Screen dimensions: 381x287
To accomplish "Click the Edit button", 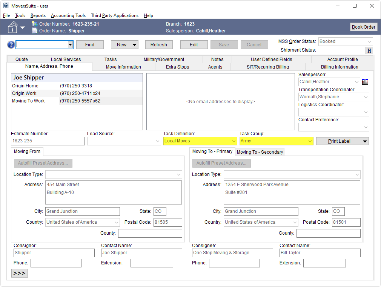I will [x=194, y=44].
